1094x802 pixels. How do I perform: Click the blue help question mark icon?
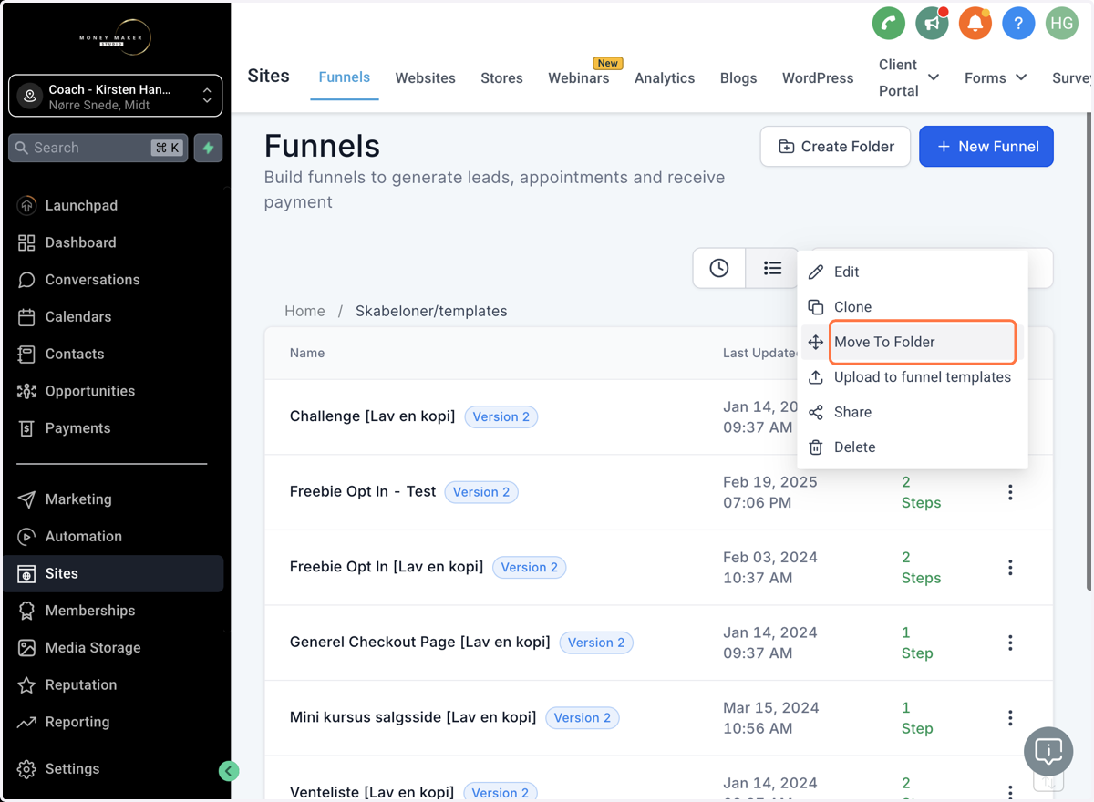(x=1018, y=24)
